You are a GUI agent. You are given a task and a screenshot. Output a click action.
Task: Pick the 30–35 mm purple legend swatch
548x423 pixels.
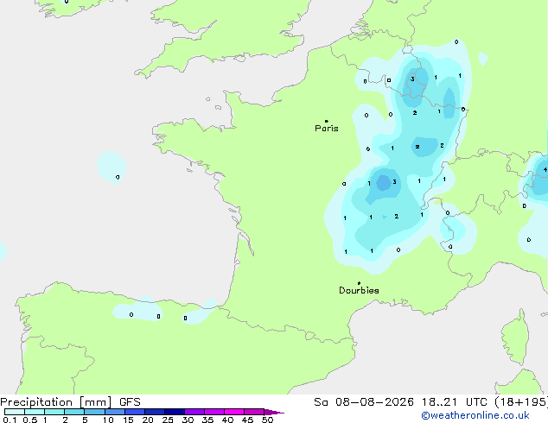tap(194, 412)
